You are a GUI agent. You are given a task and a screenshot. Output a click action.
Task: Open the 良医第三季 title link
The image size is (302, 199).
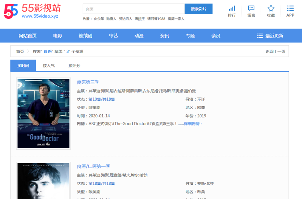click(88, 82)
